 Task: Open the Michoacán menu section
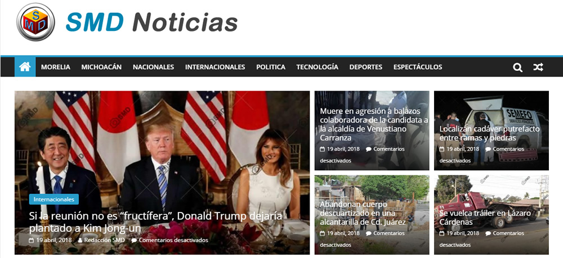(x=101, y=67)
